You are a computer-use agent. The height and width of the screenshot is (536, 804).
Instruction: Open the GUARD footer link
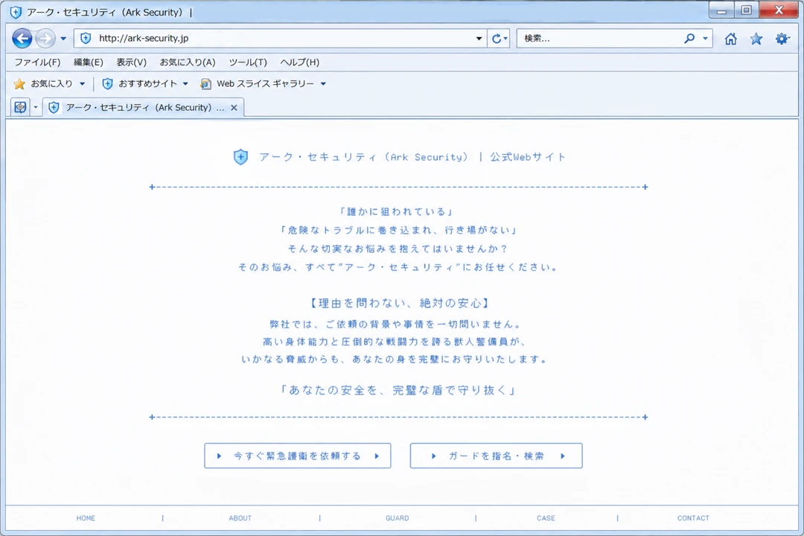click(x=398, y=518)
